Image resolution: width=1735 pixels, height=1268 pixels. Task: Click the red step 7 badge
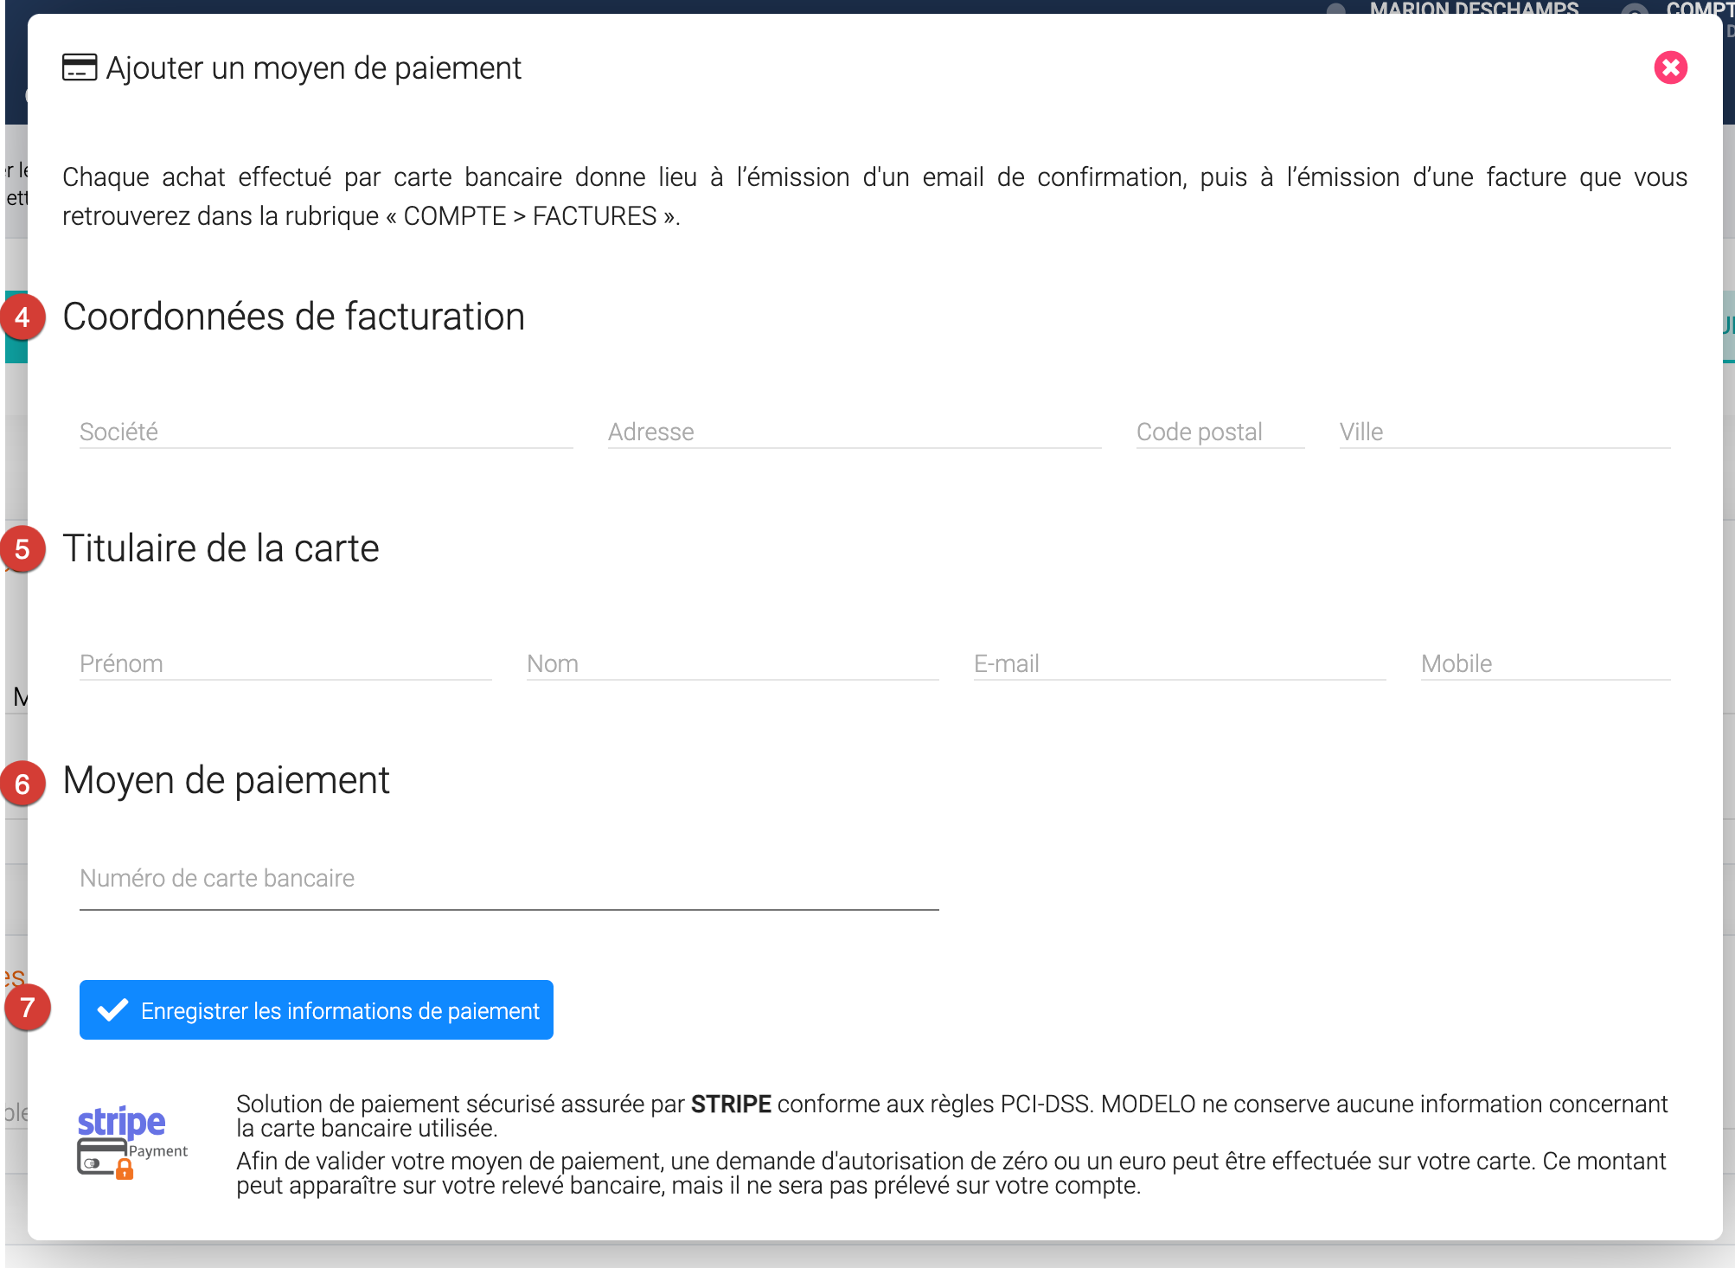click(x=28, y=1008)
